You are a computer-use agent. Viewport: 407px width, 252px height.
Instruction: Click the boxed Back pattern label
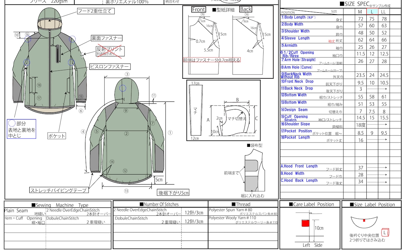246,9
